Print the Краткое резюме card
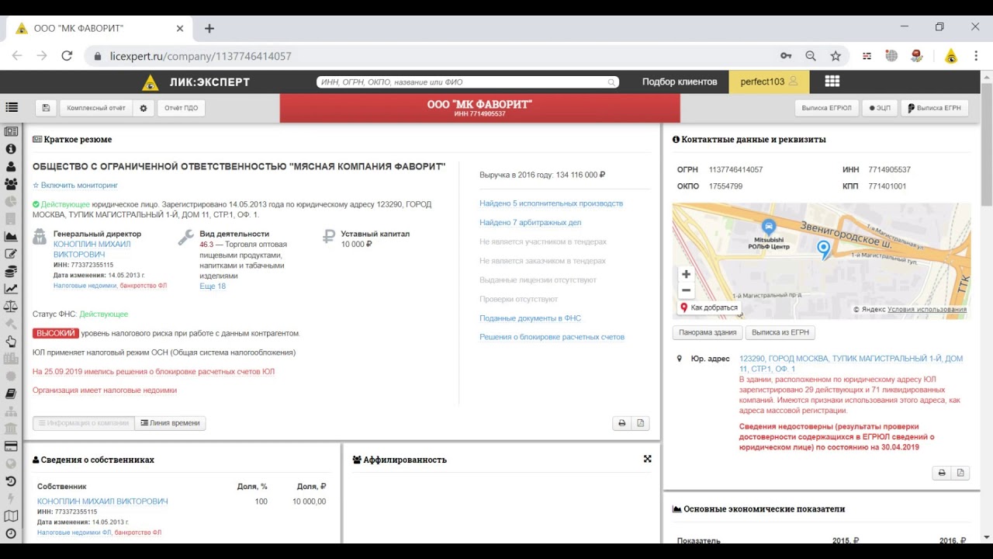993x559 pixels. pos(621,423)
